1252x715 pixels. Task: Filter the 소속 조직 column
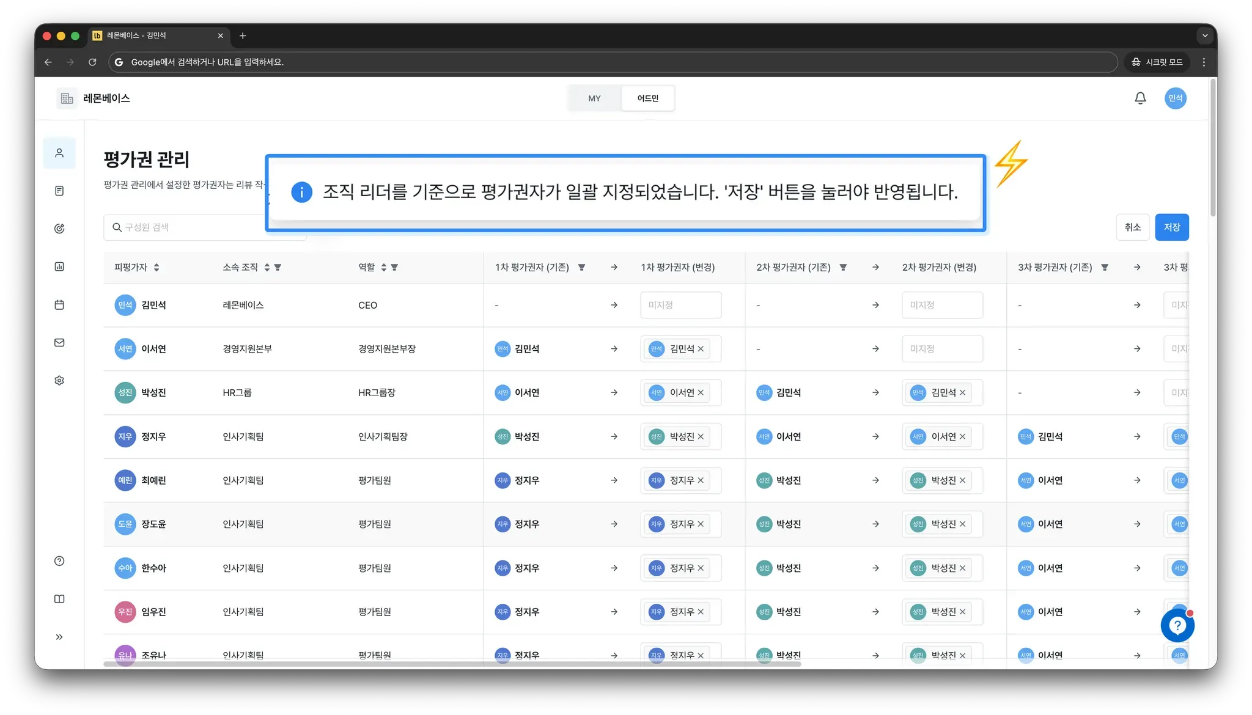tap(278, 268)
